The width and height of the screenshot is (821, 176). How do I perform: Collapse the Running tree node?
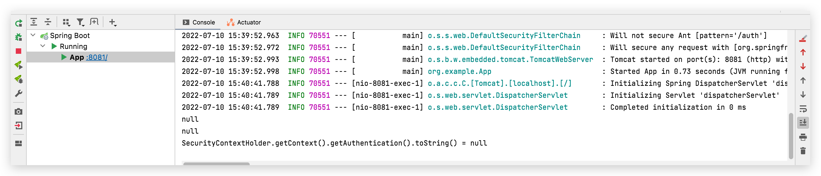click(x=43, y=46)
